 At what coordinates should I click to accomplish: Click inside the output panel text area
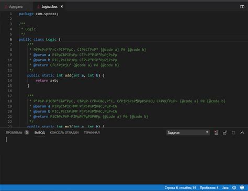click(x=124, y=161)
